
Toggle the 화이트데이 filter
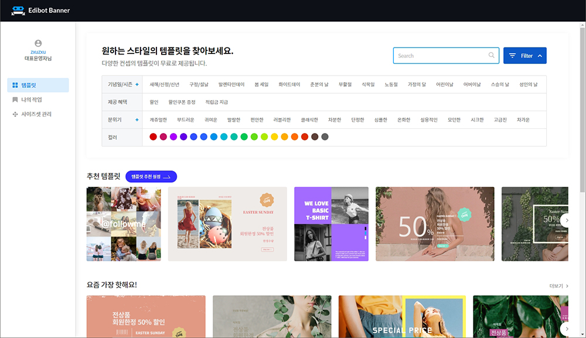click(x=289, y=84)
